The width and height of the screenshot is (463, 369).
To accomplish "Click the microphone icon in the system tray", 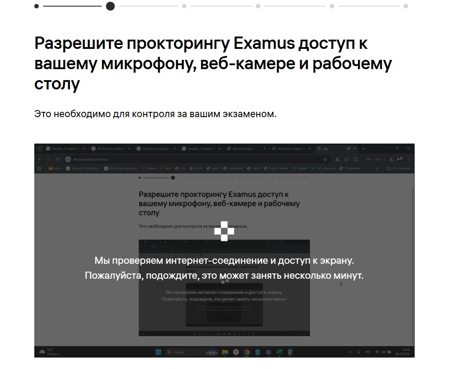I will 359,352.
